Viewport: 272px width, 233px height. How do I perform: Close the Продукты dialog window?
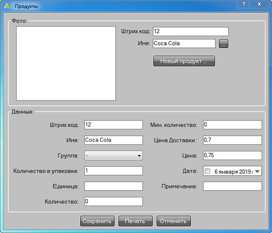pos(261,4)
